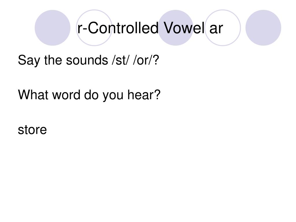Image resolution: width=296 pixels, height=222 pixels.
Task: Click the last filled circle after the title
Action: (263, 28)
